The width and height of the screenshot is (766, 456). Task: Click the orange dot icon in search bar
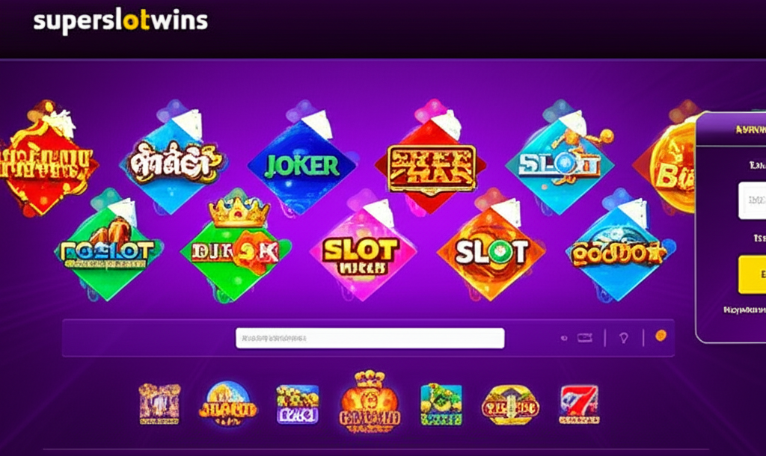pyautogui.click(x=661, y=336)
